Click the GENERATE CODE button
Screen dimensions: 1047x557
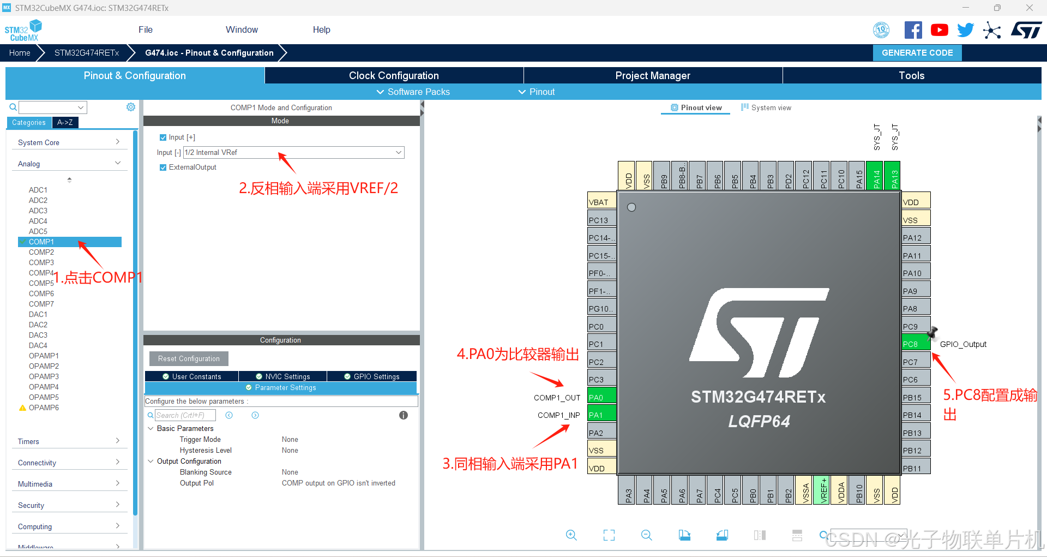(917, 52)
